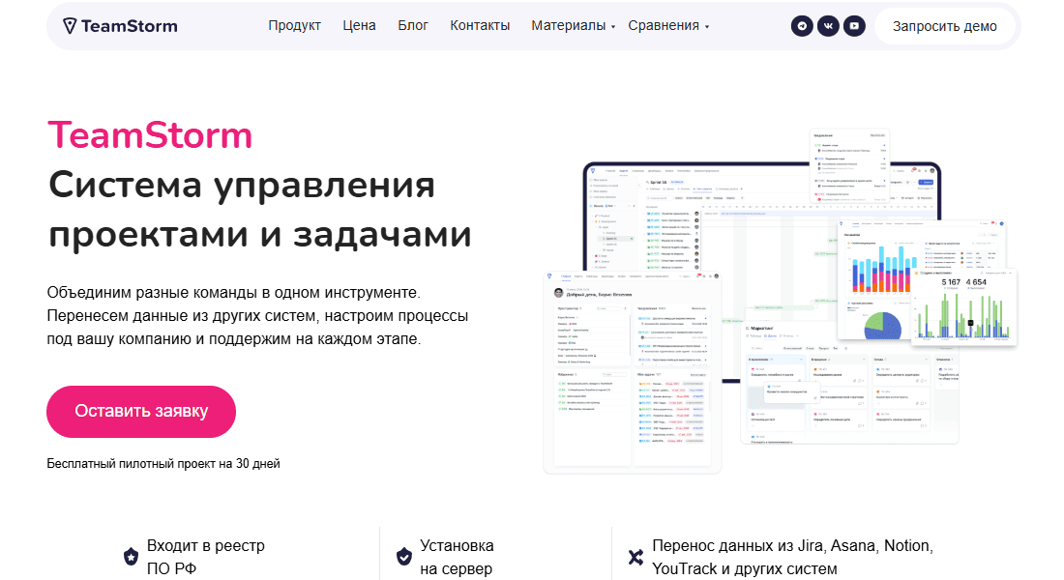Expand the Материалы dropdown menu
The height and width of the screenshot is (580, 1064).
click(x=573, y=26)
